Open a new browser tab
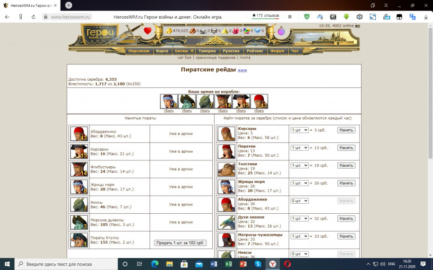The width and height of the screenshot is (433, 270). [x=68, y=5]
